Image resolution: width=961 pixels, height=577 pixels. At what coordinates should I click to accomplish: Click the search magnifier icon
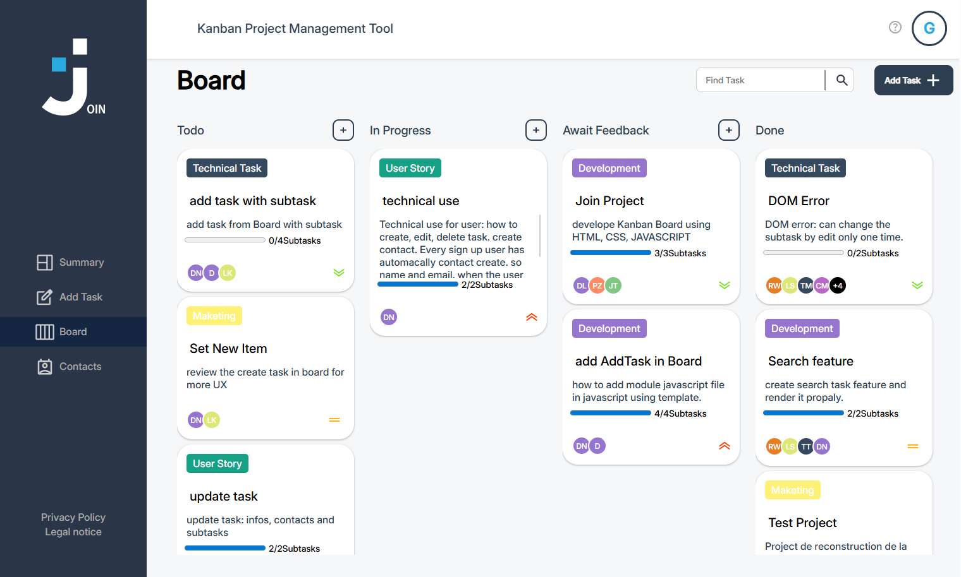coord(842,80)
